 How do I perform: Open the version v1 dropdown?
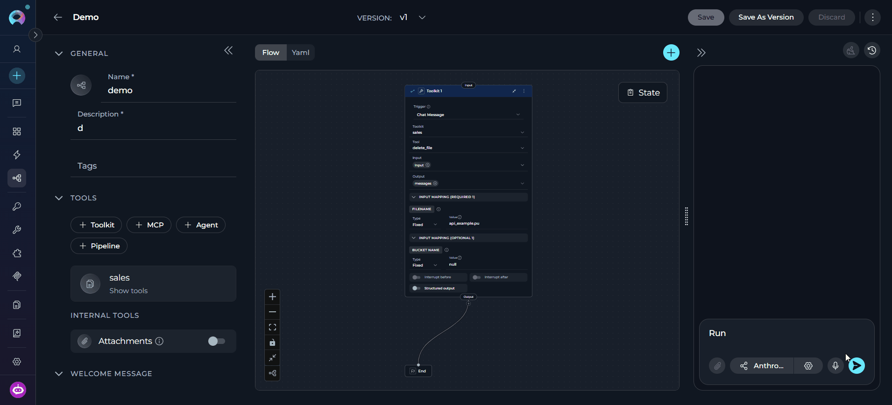[413, 17]
